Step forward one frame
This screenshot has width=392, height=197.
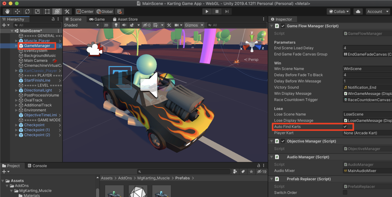227,11
